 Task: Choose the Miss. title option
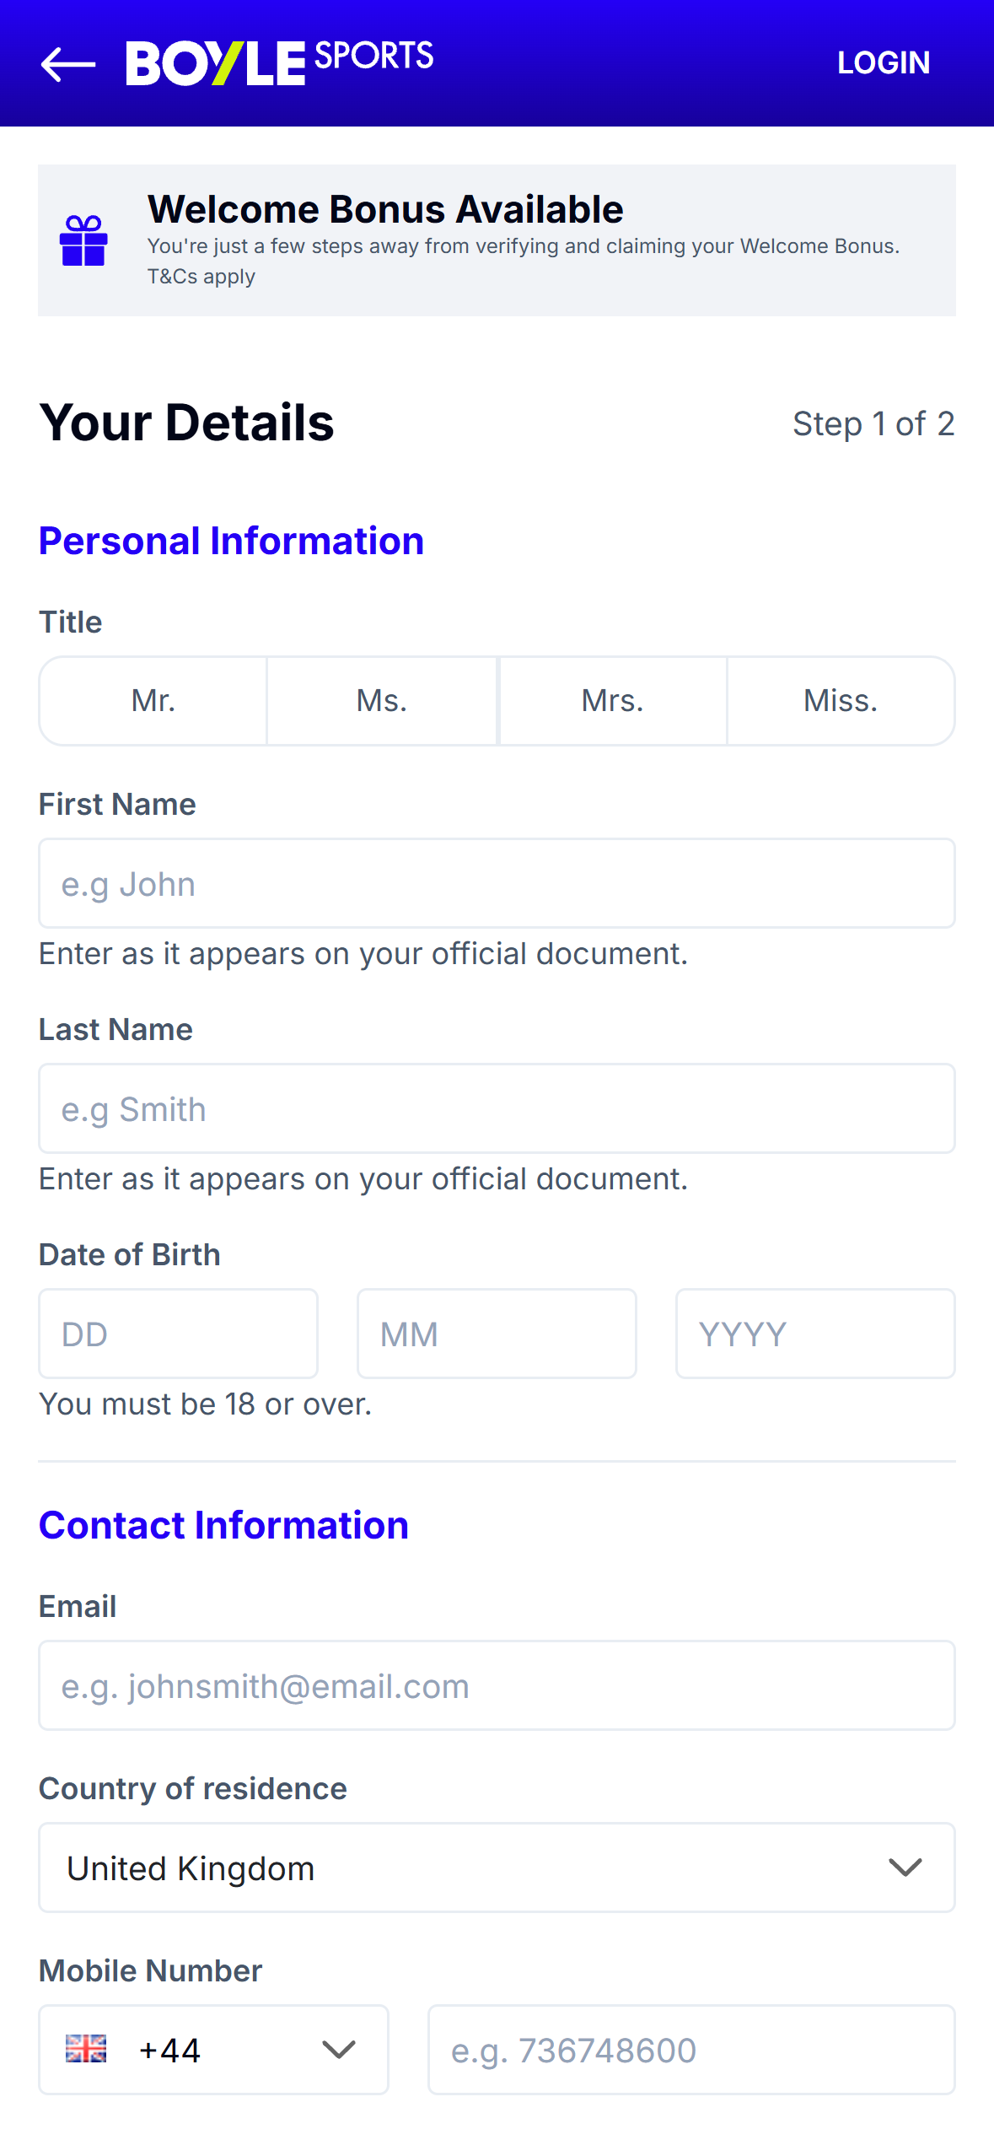tap(841, 701)
